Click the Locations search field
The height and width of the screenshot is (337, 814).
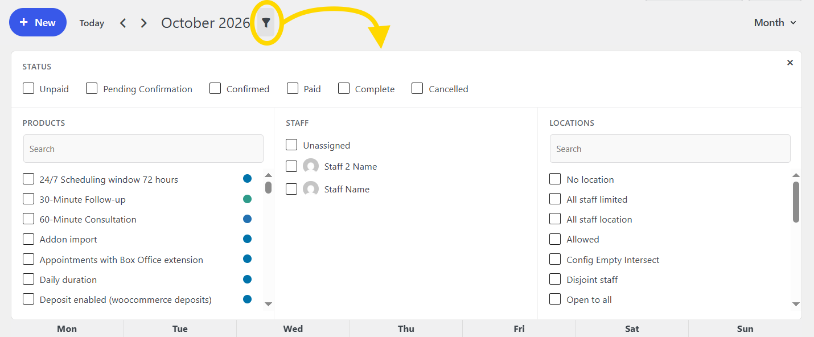click(x=670, y=149)
